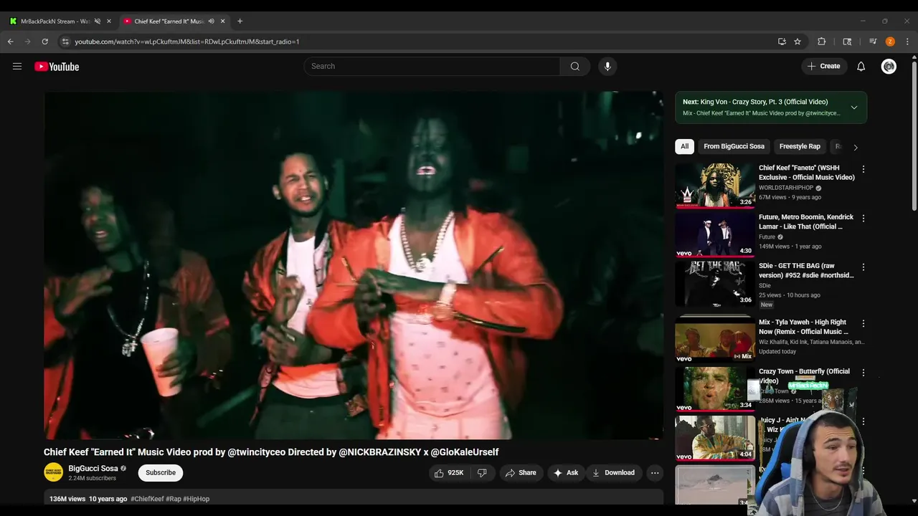Go back in browser history

click(11, 42)
